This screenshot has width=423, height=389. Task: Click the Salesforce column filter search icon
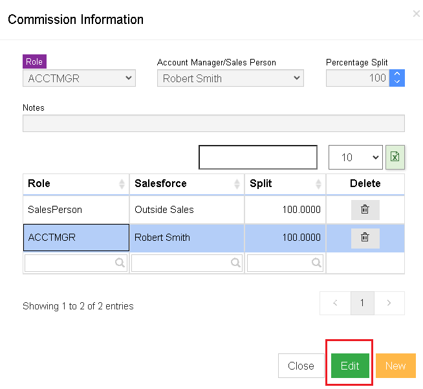pos(235,262)
